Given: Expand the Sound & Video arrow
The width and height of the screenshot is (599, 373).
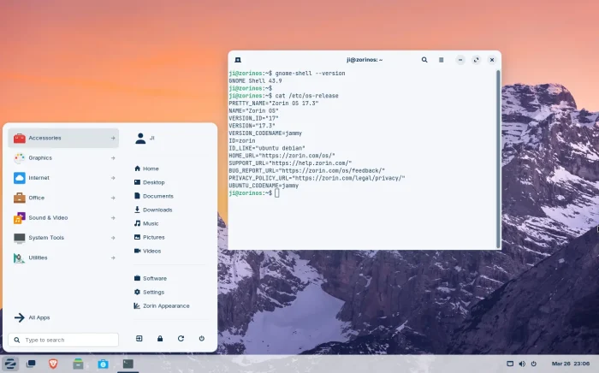Looking at the screenshot, I should (x=113, y=218).
